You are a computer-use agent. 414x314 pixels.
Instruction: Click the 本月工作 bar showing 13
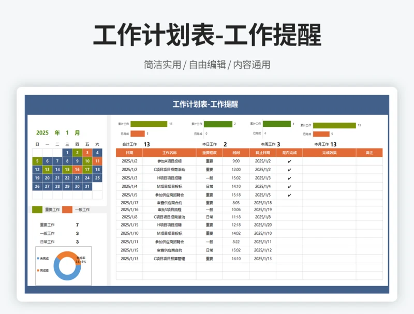pyautogui.click(x=334, y=124)
